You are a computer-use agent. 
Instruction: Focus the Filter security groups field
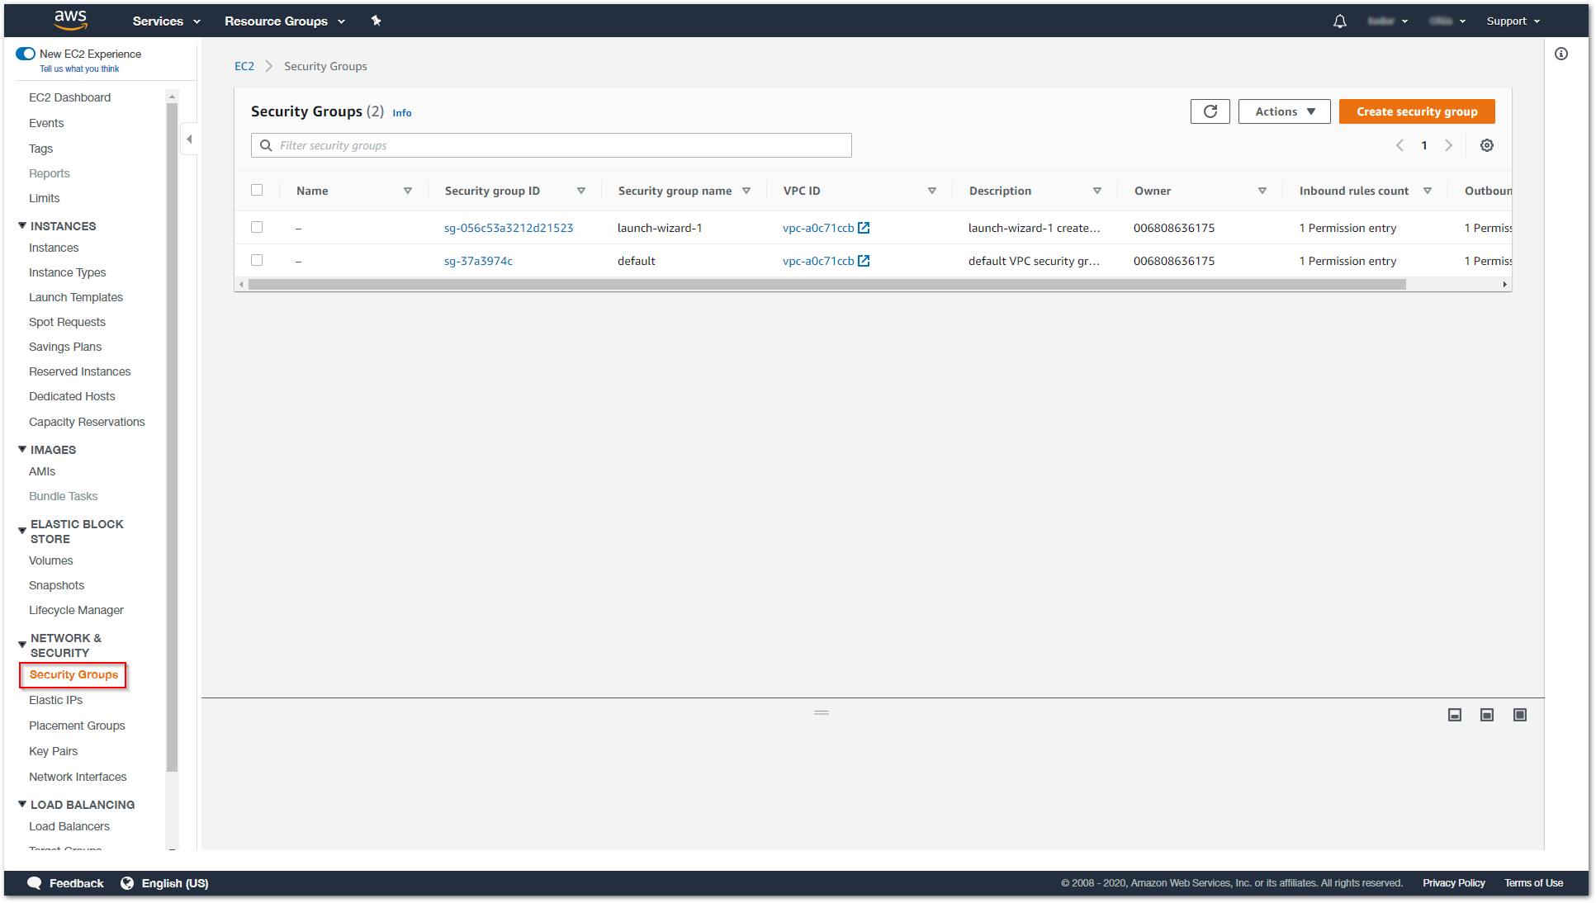point(552,145)
